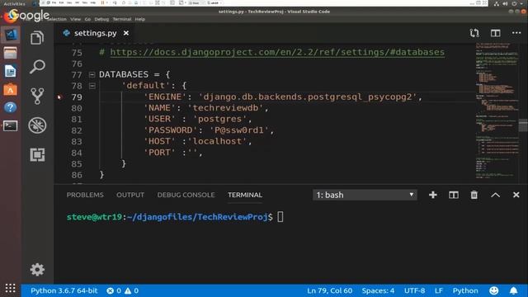Follow the docs.djangoproject.com databases link
The width and height of the screenshot is (528, 297).
point(277,52)
